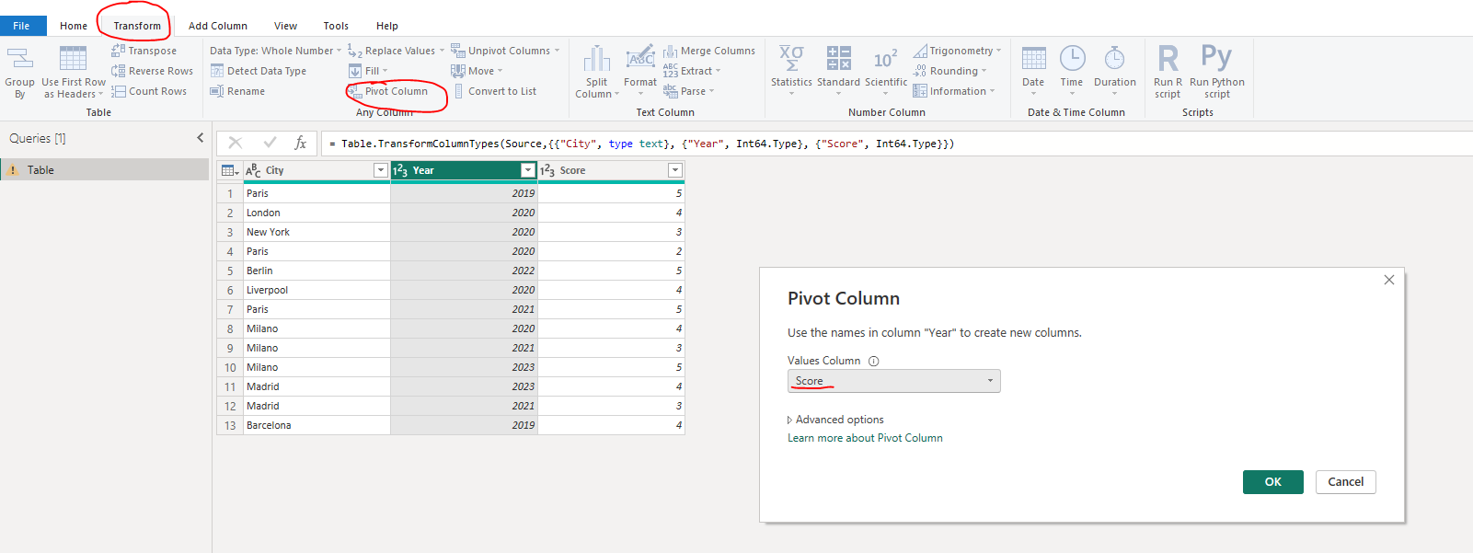Viewport: 1473px width, 553px height.
Task: Switch to the Add Column tab
Action: [x=218, y=26]
